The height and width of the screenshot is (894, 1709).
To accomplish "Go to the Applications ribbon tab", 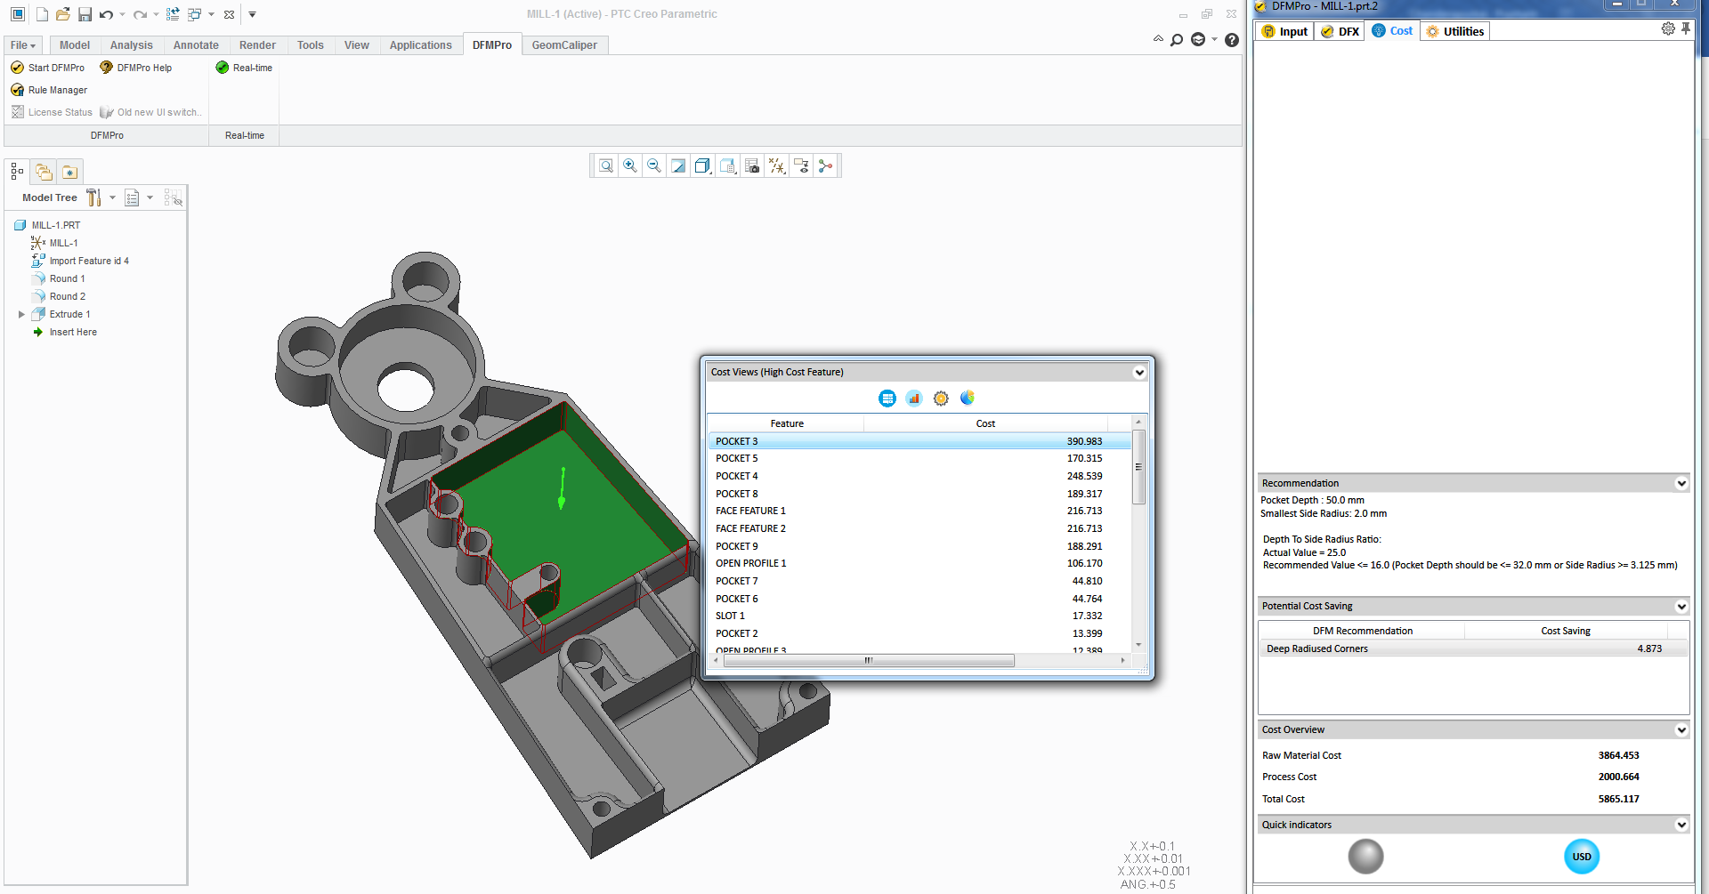I will coord(420,45).
